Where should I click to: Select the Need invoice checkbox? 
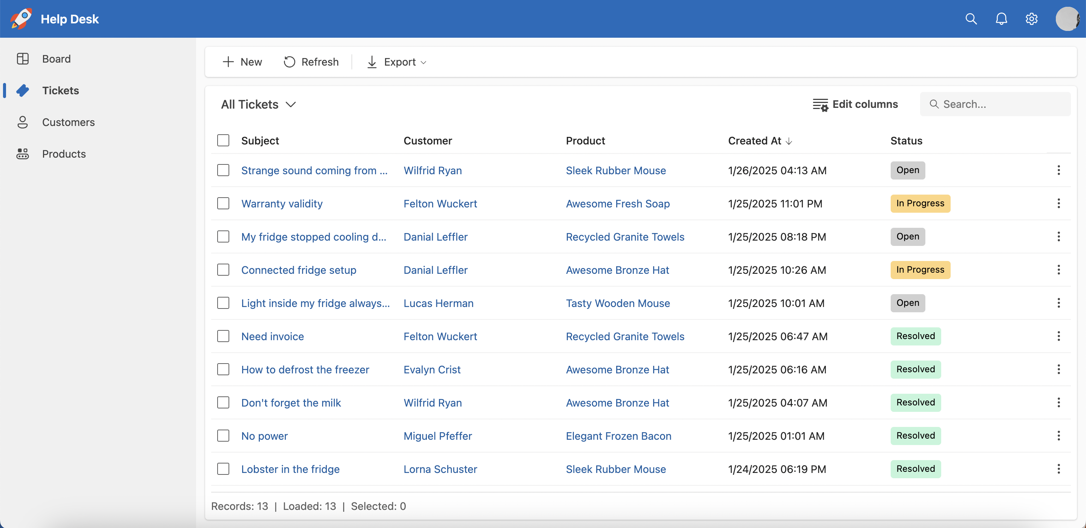(223, 336)
